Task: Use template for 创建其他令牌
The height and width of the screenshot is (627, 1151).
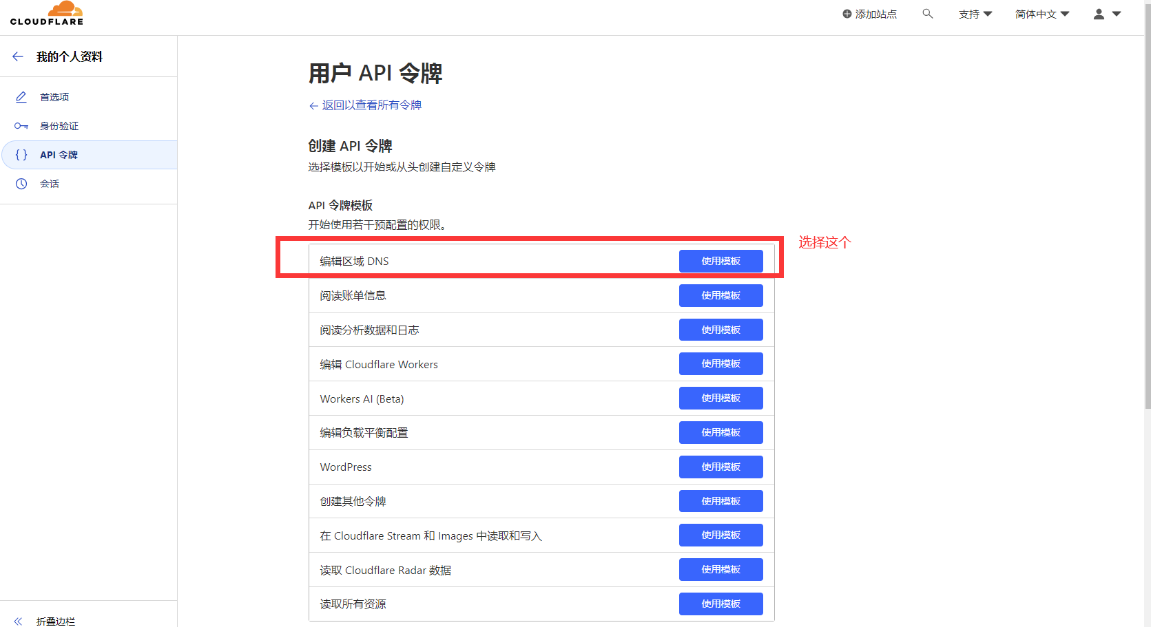Action: point(720,501)
